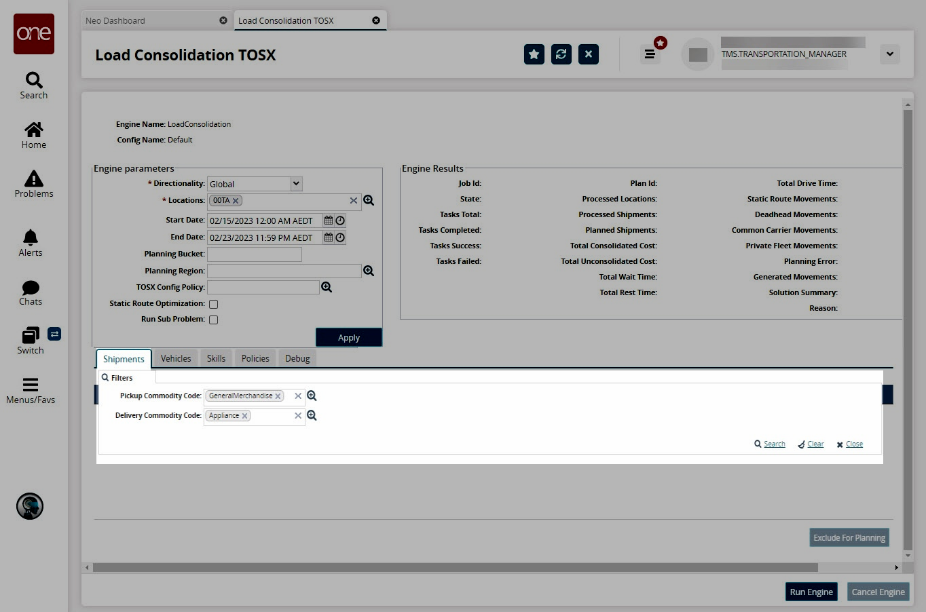Click the favorite star icon in header
Image resolution: width=926 pixels, height=612 pixels.
click(x=534, y=54)
